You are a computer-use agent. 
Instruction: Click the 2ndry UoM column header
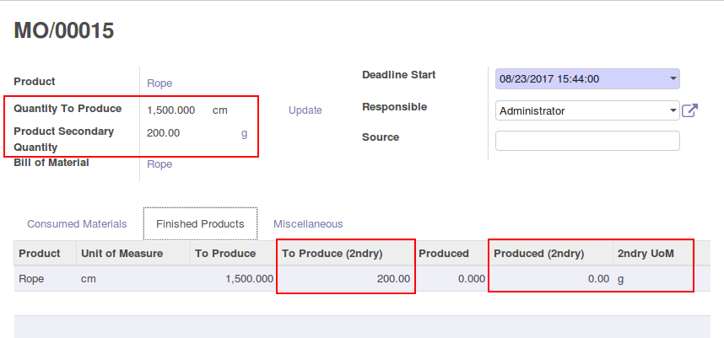[646, 254]
